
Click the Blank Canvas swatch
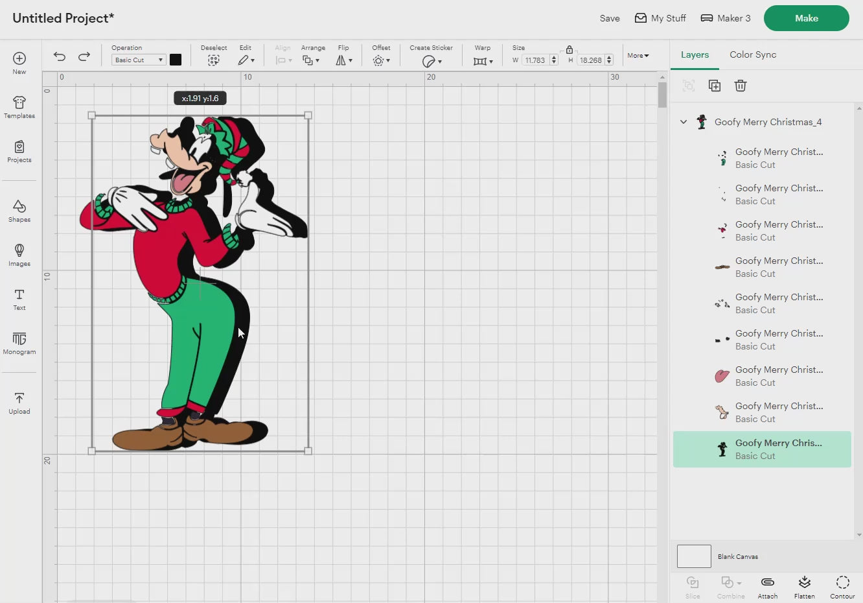694,556
